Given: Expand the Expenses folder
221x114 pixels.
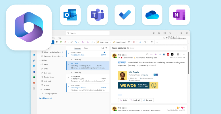Looking at the screenshot, I should click(x=40, y=89).
